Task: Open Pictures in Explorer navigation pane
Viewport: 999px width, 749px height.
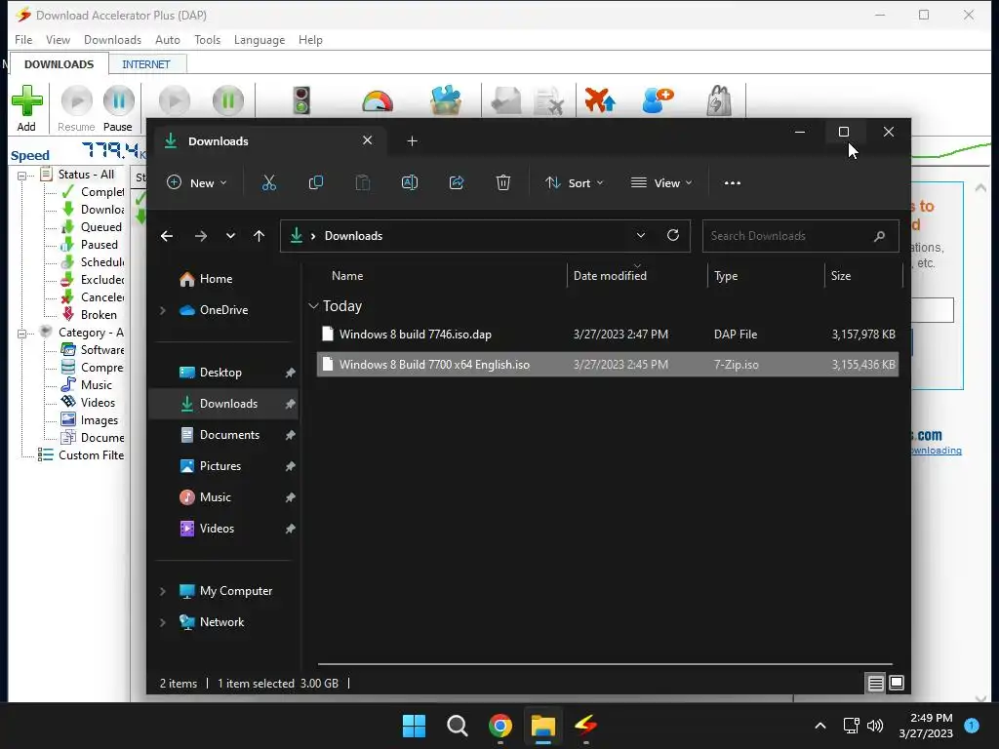Action: point(220,466)
